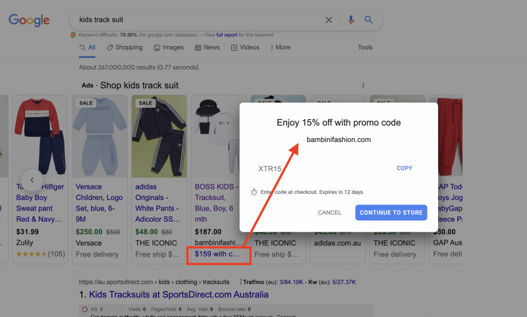Click the adidas.com.au seller name
The image size is (527, 317).
tap(337, 243)
